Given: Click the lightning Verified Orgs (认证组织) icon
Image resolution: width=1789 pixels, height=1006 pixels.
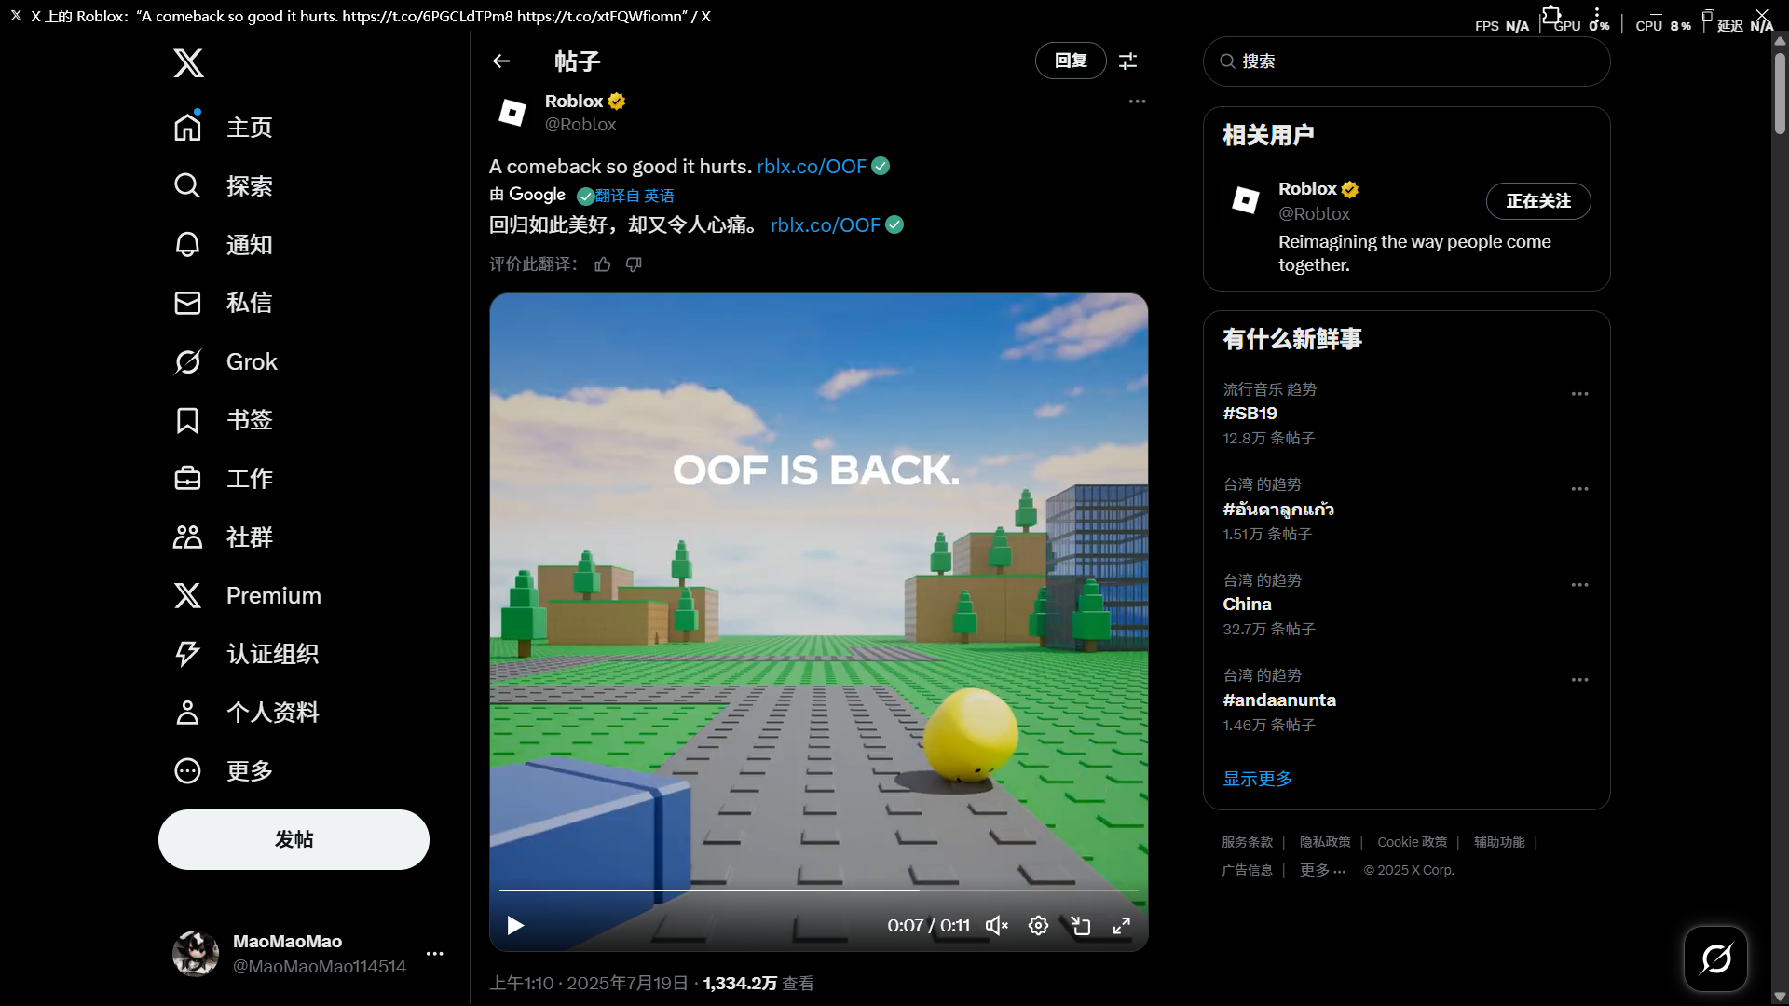Looking at the screenshot, I should pos(187,654).
